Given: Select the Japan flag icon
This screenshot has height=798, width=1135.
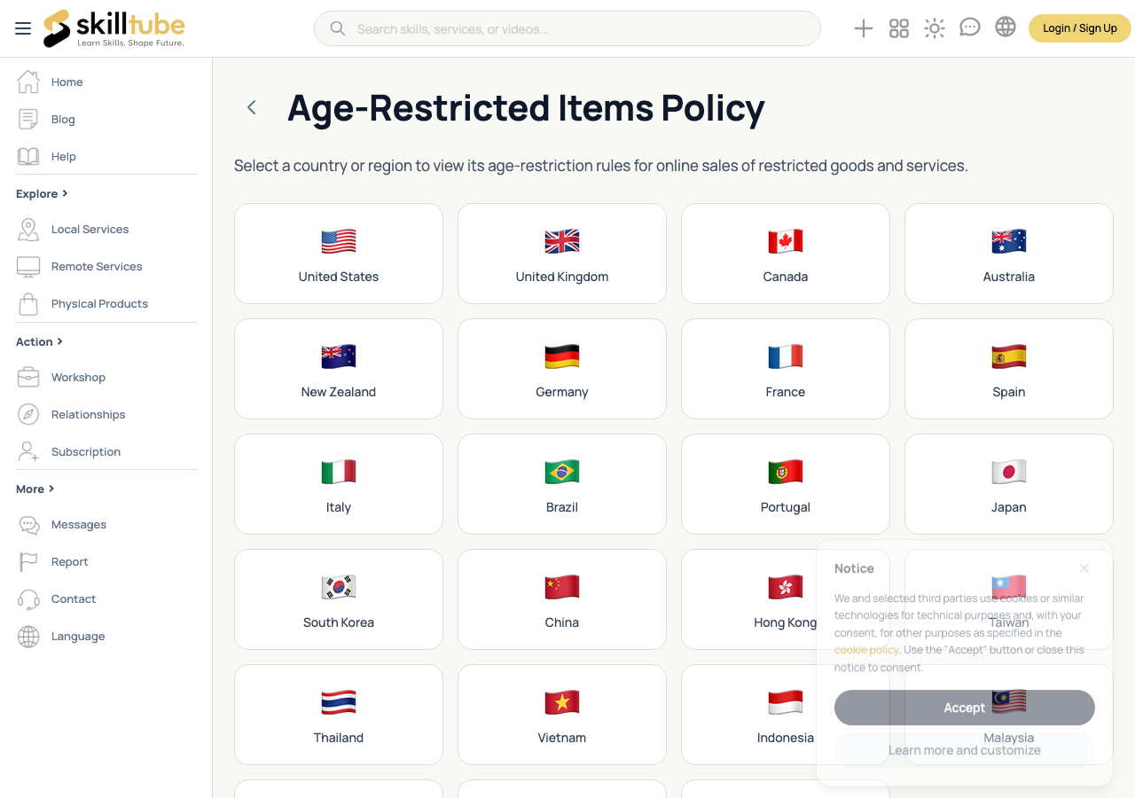Looking at the screenshot, I should [x=1009, y=472].
